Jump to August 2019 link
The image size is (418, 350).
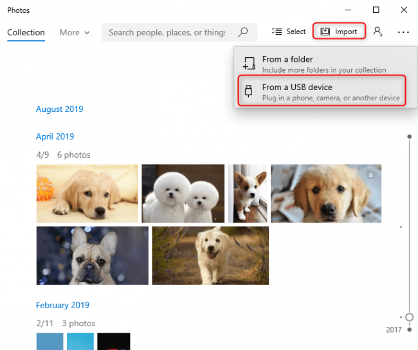tap(59, 109)
